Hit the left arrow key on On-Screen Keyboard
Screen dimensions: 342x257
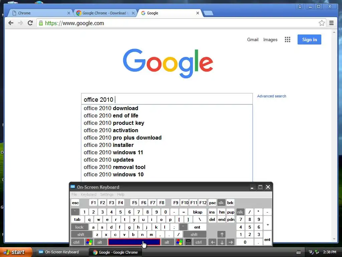[213, 242]
